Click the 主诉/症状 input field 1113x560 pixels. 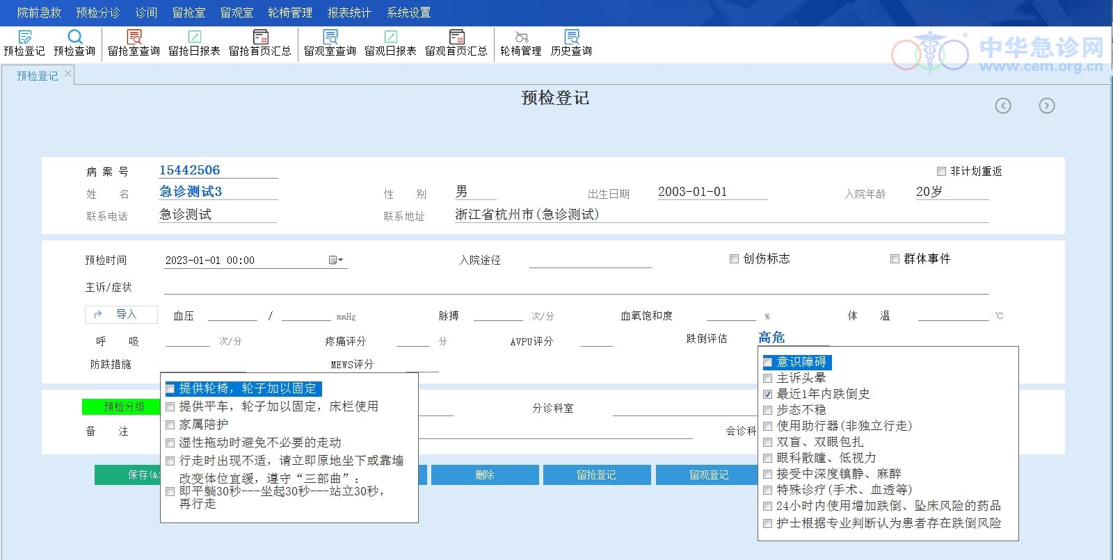(x=576, y=286)
